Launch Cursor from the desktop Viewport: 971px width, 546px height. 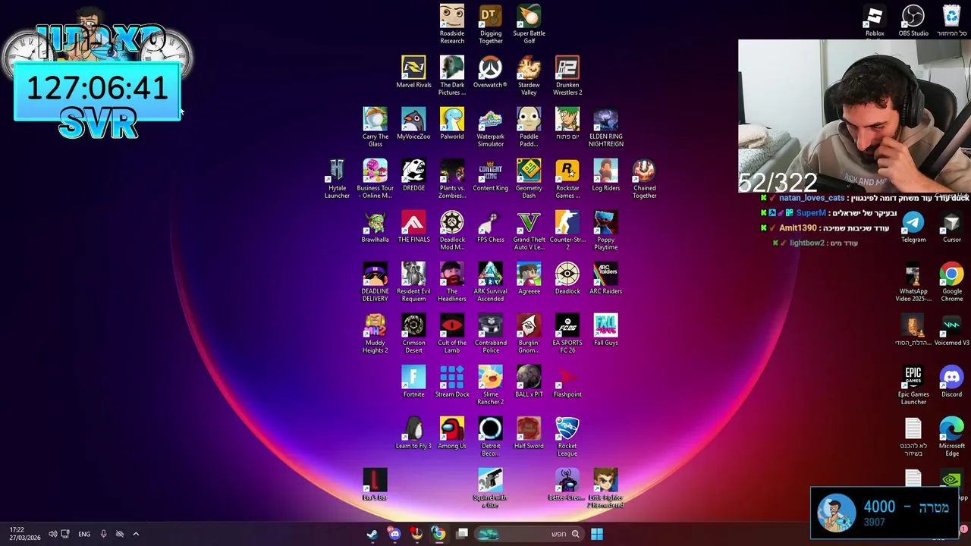[x=951, y=227]
